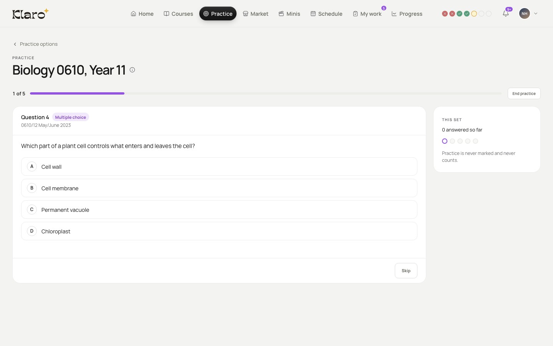Go back to Practice options

click(x=35, y=44)
